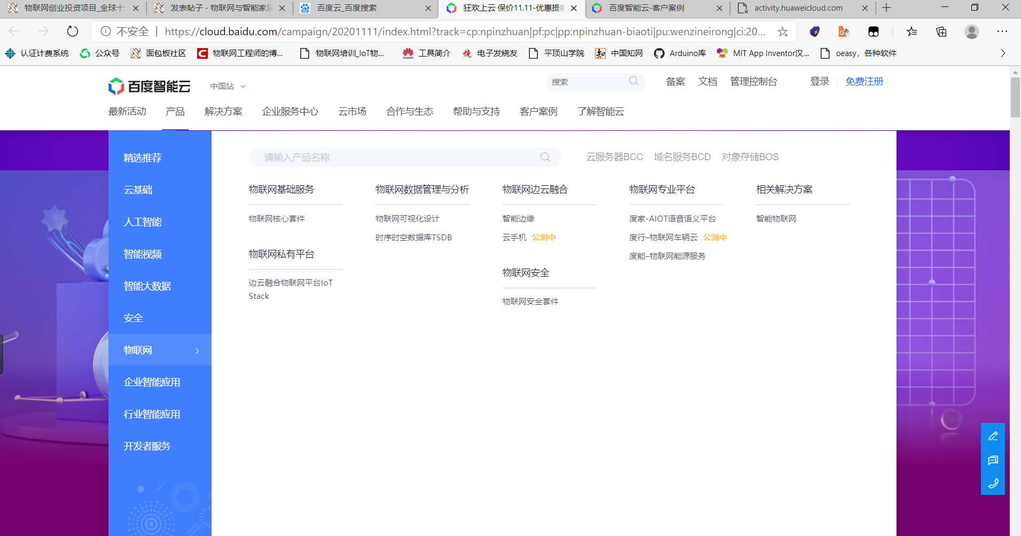Open 智能边缘 product link
This screenshot has height=536, width=1021.
(x=518, y=219)
